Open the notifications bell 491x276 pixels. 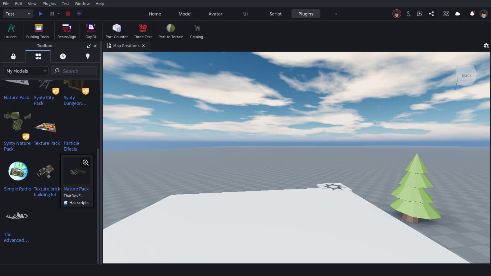472,14
